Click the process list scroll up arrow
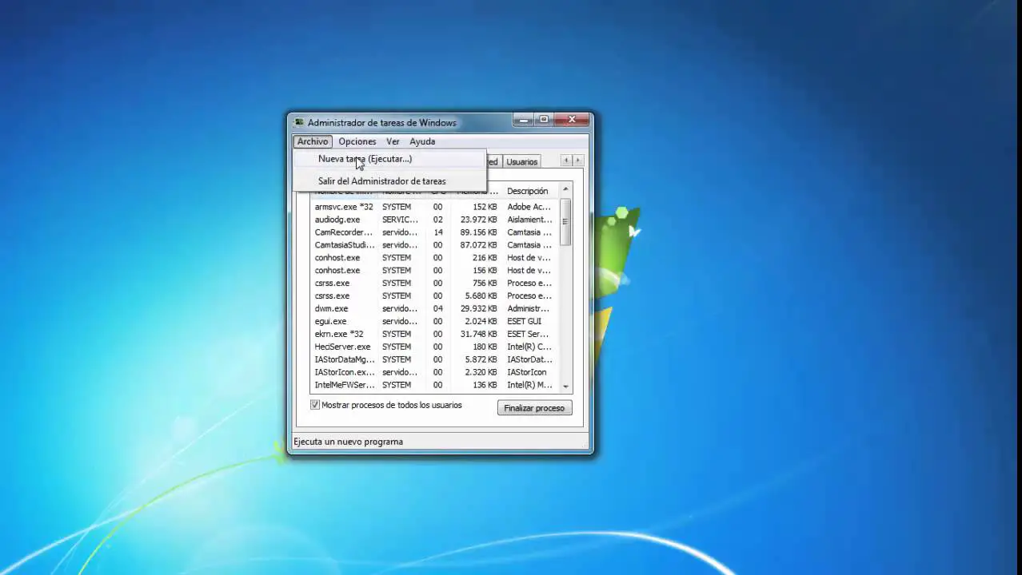The width and height of the screenshot is (1022, 575). coord(566,189)
